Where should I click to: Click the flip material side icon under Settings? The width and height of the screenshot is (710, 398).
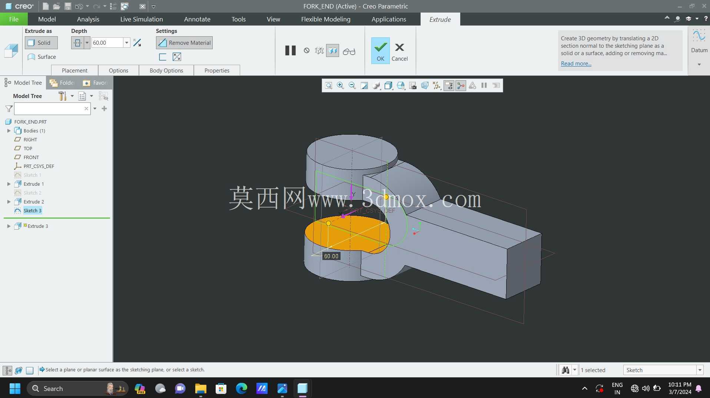point(177,57)
